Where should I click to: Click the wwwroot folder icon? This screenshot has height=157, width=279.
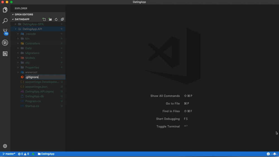[22, 72]
